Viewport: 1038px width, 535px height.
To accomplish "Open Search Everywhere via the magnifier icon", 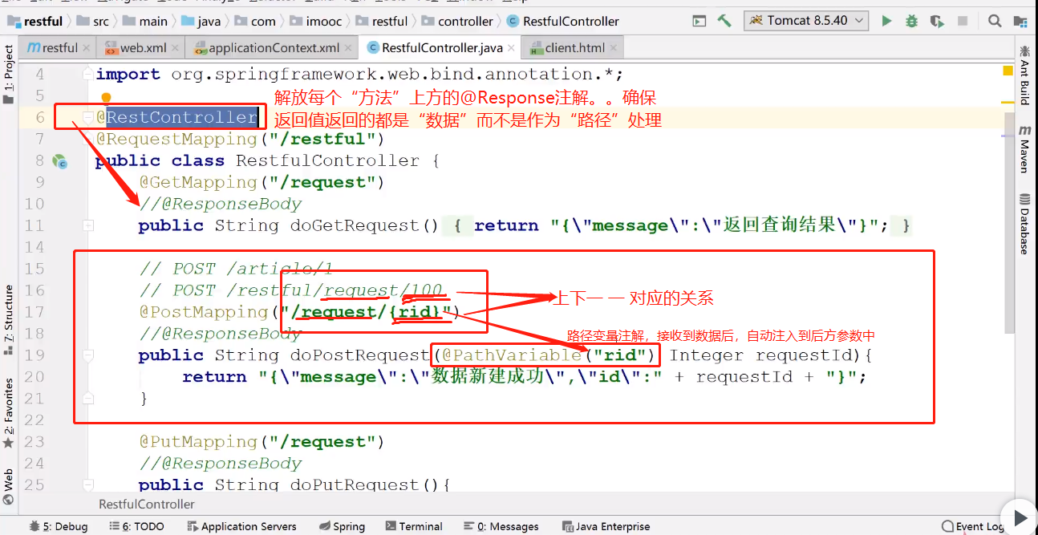I will coord(995,22).
